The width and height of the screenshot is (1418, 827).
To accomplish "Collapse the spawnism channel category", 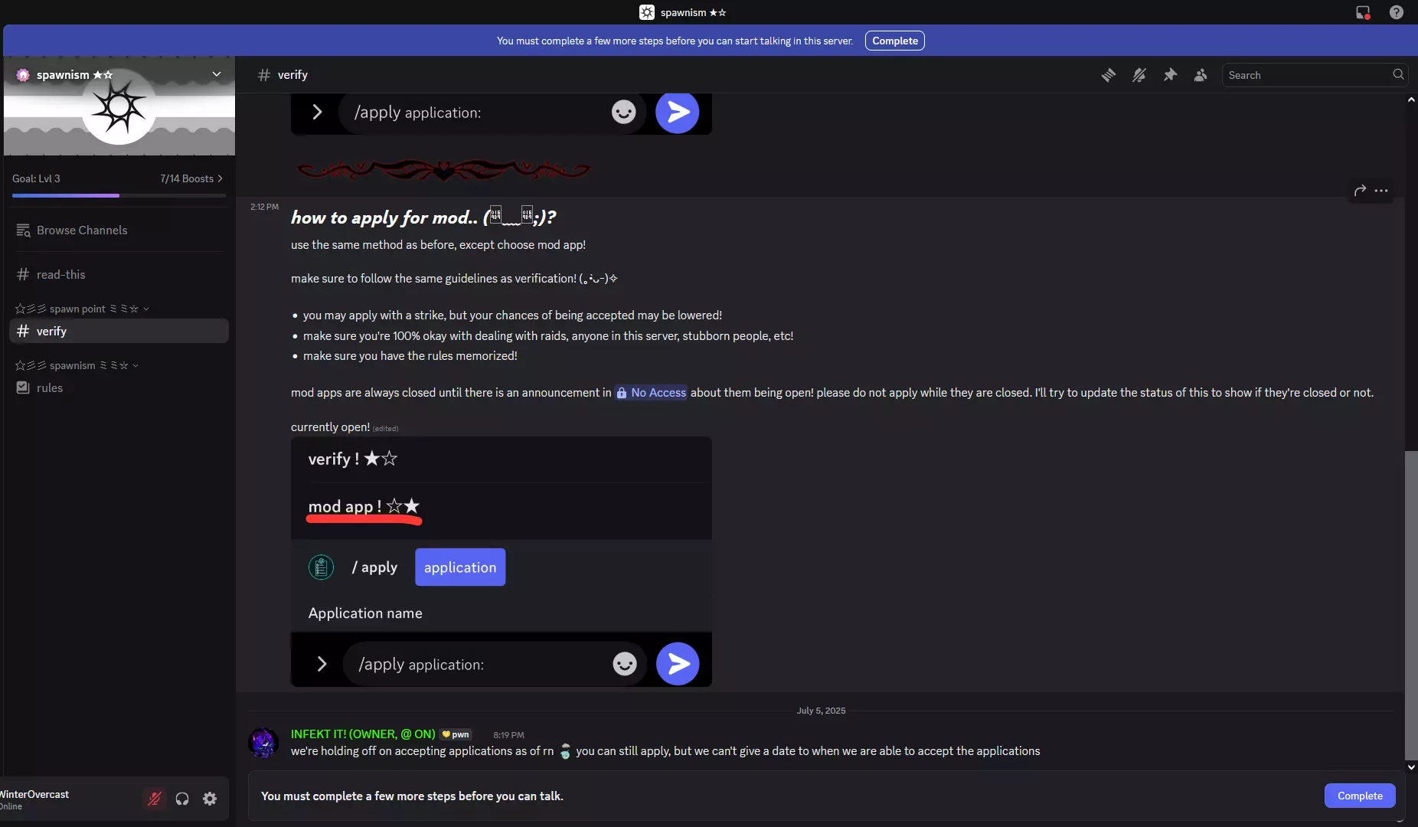I will click(x=77, y=365).
